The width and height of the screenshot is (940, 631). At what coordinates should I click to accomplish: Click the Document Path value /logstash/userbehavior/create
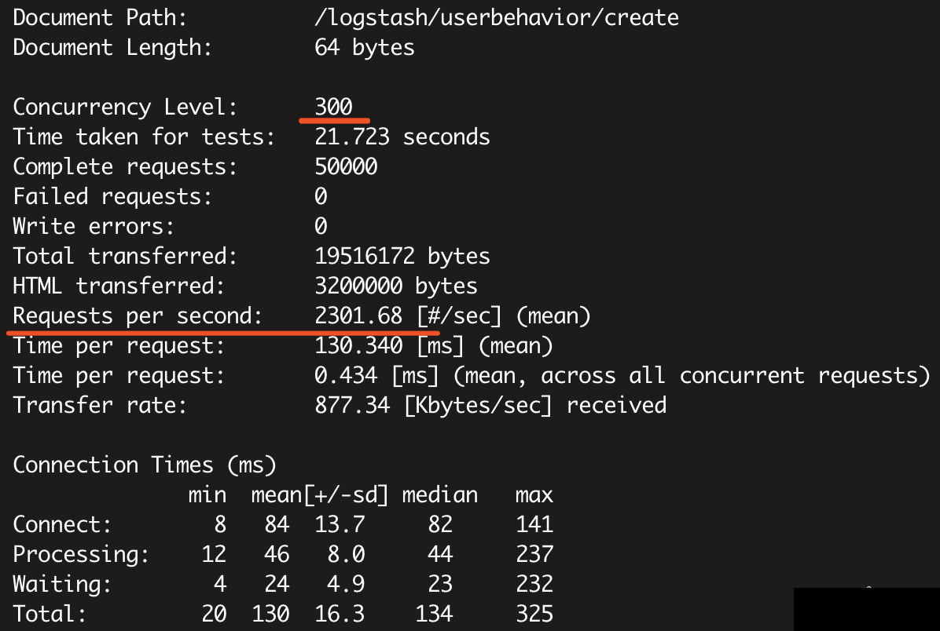[497, 18]
